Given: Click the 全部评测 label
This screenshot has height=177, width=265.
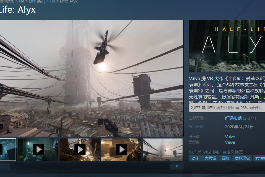Looking at the screenshot, I should pos(196,118).
